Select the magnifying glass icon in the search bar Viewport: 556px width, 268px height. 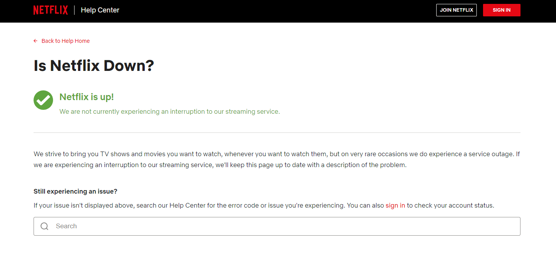44,226
